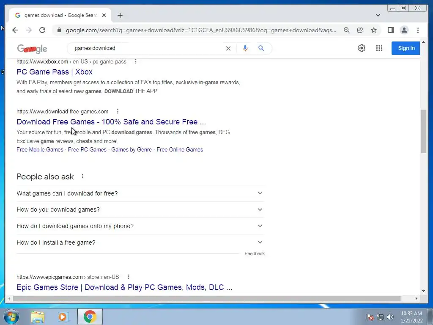The image size is (433, 325).
Task: Bookmark this page with the star icon
Action: click(374, 30)
